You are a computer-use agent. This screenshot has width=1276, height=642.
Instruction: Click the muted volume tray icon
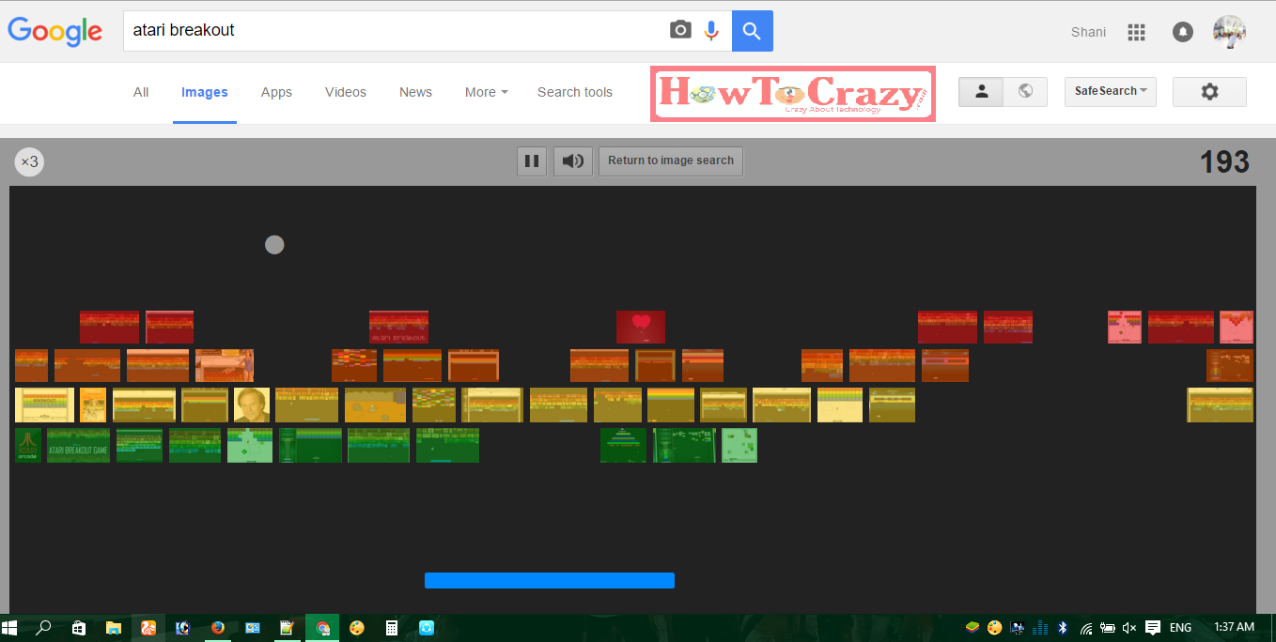click(1129, 628)
